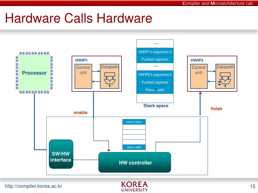
Task: Click the slide number 15
Action: (252, 186)
